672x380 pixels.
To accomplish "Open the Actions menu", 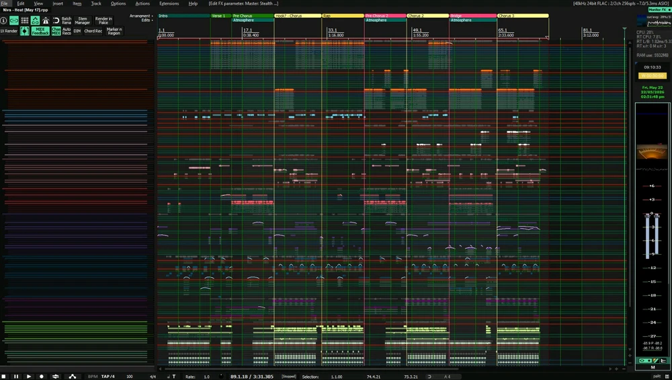I will coord(142,3).
